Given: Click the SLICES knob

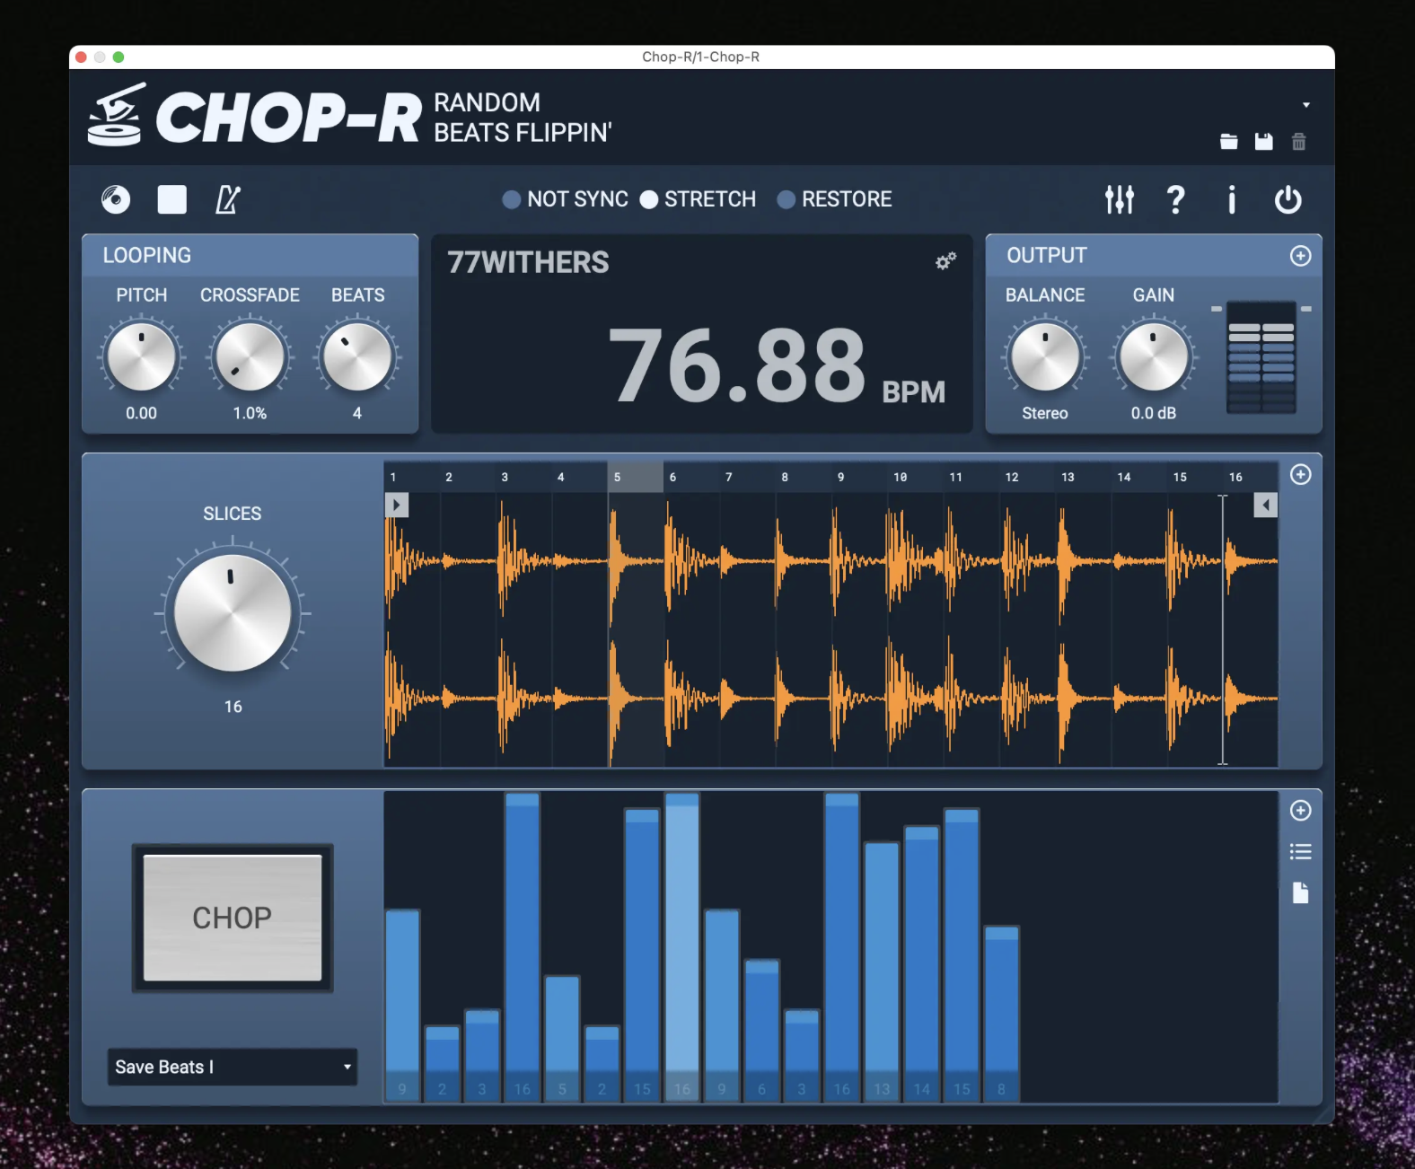Looking at the screenshot, I should point(233,612).
